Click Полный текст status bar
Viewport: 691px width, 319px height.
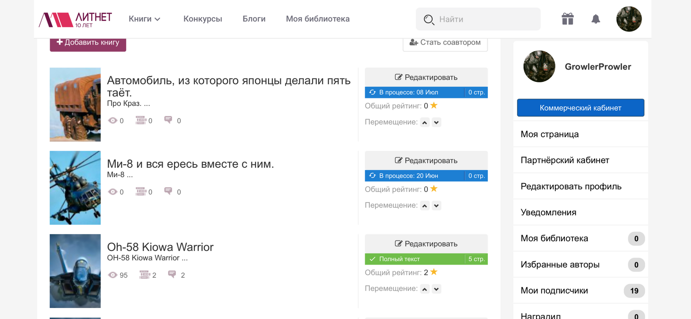(x=426, y=259)
